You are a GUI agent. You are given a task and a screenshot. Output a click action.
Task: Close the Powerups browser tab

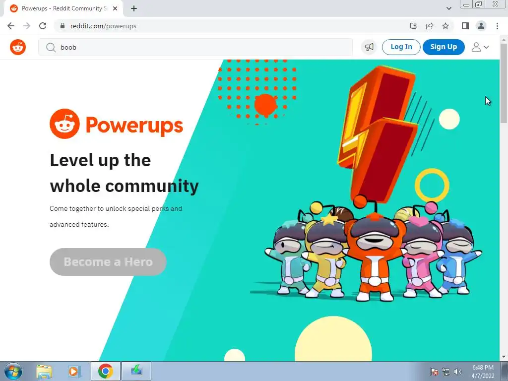[115, 9]
